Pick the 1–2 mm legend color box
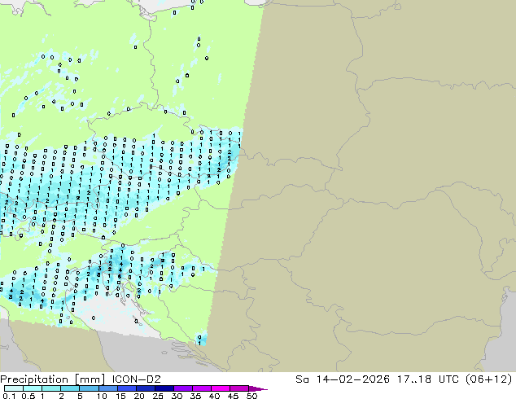This screenshot has width=516, height=399. click(51, 388)
